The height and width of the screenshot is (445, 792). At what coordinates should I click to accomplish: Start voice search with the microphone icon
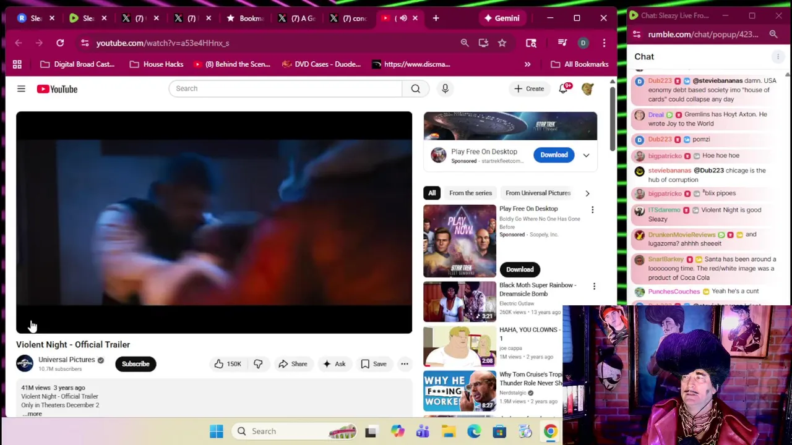(445, 88)
